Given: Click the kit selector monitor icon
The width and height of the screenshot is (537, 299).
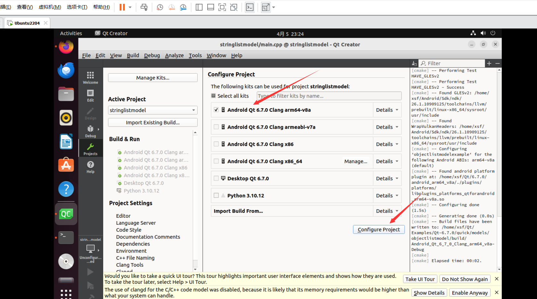Looking at the screenshot, I should tap(91, 249).
